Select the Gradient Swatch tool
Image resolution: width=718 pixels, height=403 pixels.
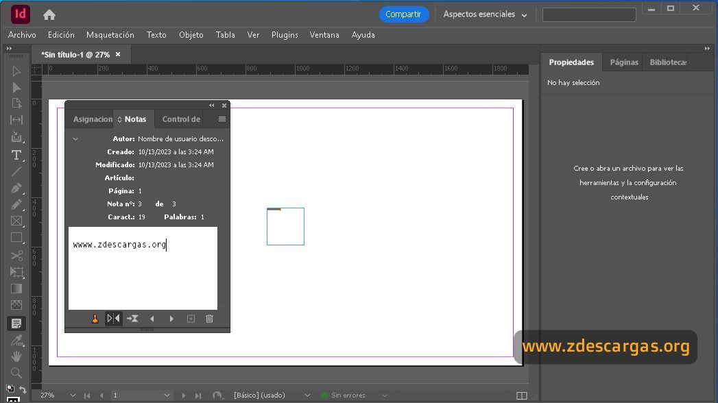(16, 289)
